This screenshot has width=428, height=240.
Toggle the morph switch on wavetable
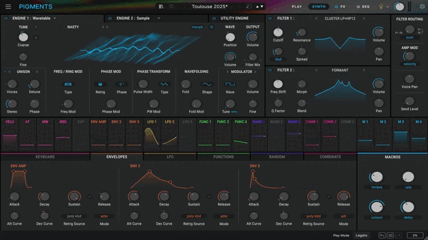pyautogui.click(x=197, y=27)
